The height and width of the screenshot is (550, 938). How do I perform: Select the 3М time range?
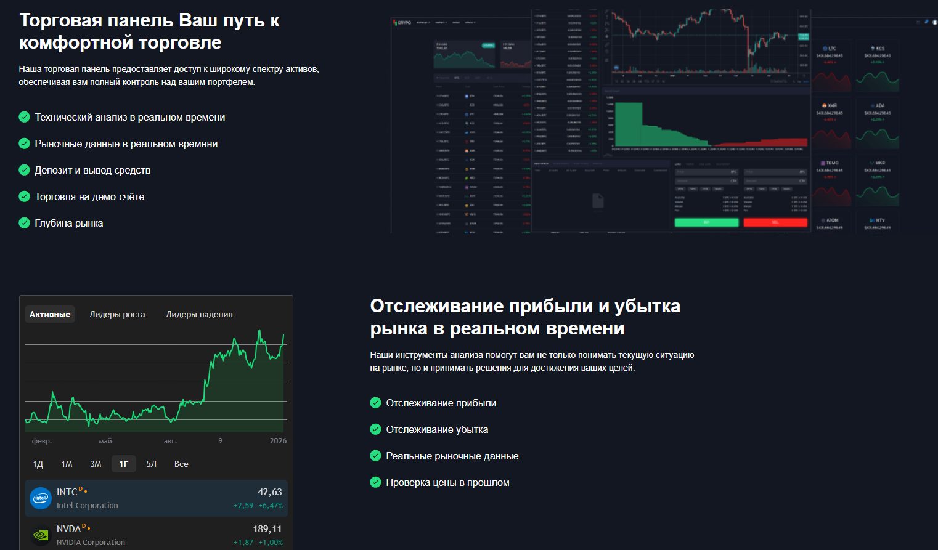pyautogui.click(x=96, y=464)
